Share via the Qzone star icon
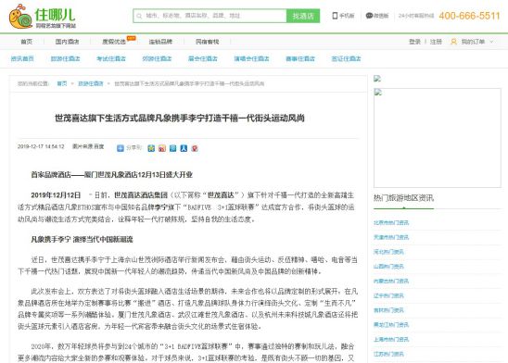The height and width of the screenshot is (363, 508). click(x=151, y=148)
